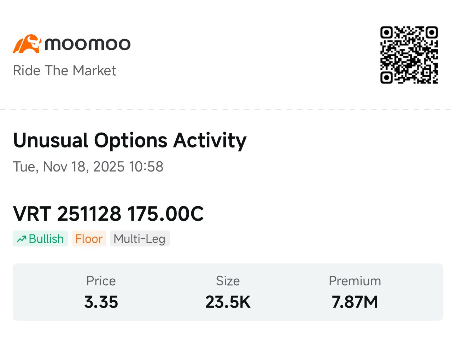Click the Price label
456x355 pixels.
click(x=101, y=281)
